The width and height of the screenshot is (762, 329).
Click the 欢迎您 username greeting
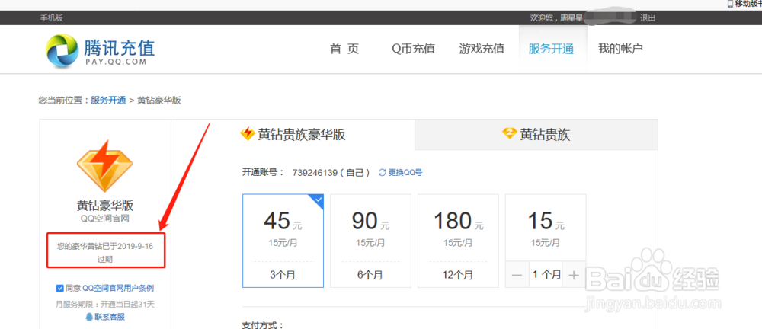(556, 18)
